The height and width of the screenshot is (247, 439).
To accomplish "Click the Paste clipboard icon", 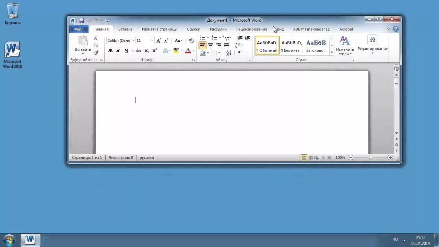I will click(83, 40).
